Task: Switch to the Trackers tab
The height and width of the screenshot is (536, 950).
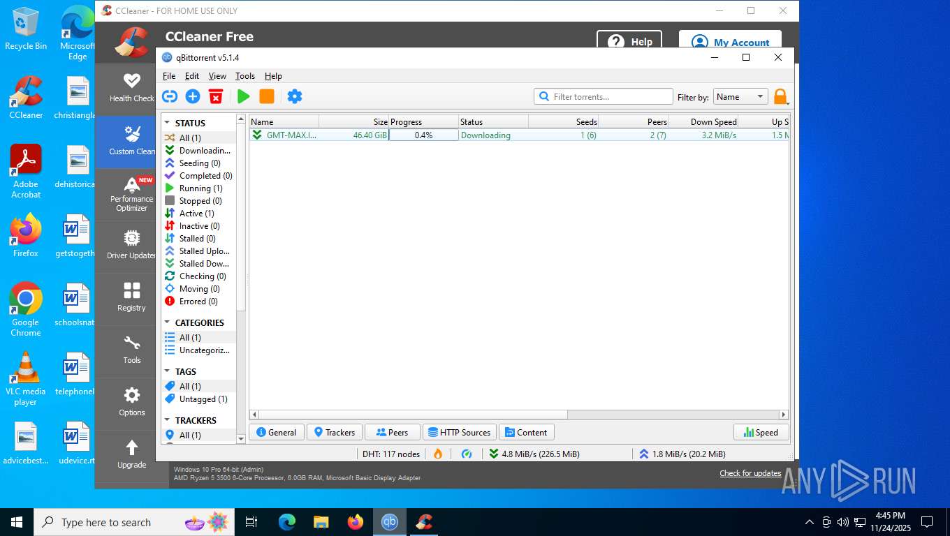Action: (335, 433)
